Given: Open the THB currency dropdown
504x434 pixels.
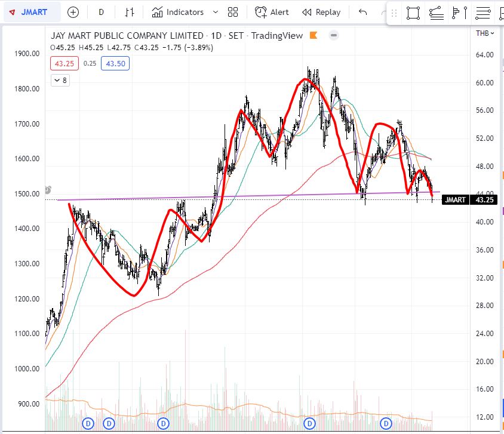Looking at the screenshot, I should click(x=485, y=33).
